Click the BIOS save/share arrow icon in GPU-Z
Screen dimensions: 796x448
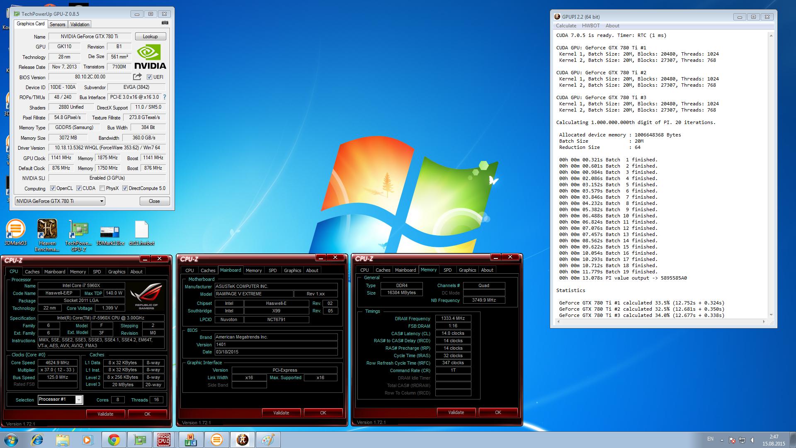pos(137,77)
